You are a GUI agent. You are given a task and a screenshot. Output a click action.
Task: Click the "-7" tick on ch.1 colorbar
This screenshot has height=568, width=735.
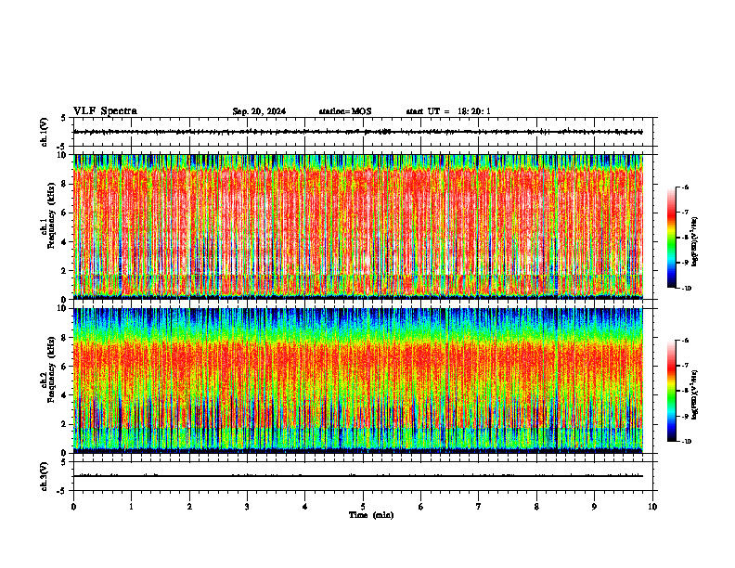(x=685, y=213)
